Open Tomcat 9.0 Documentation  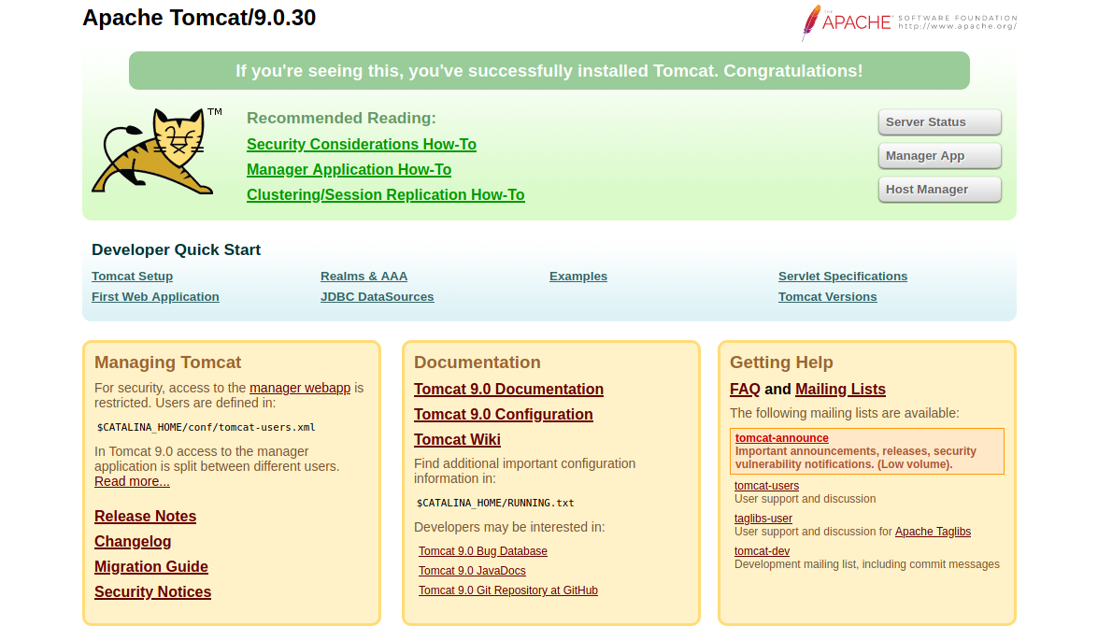508,389
